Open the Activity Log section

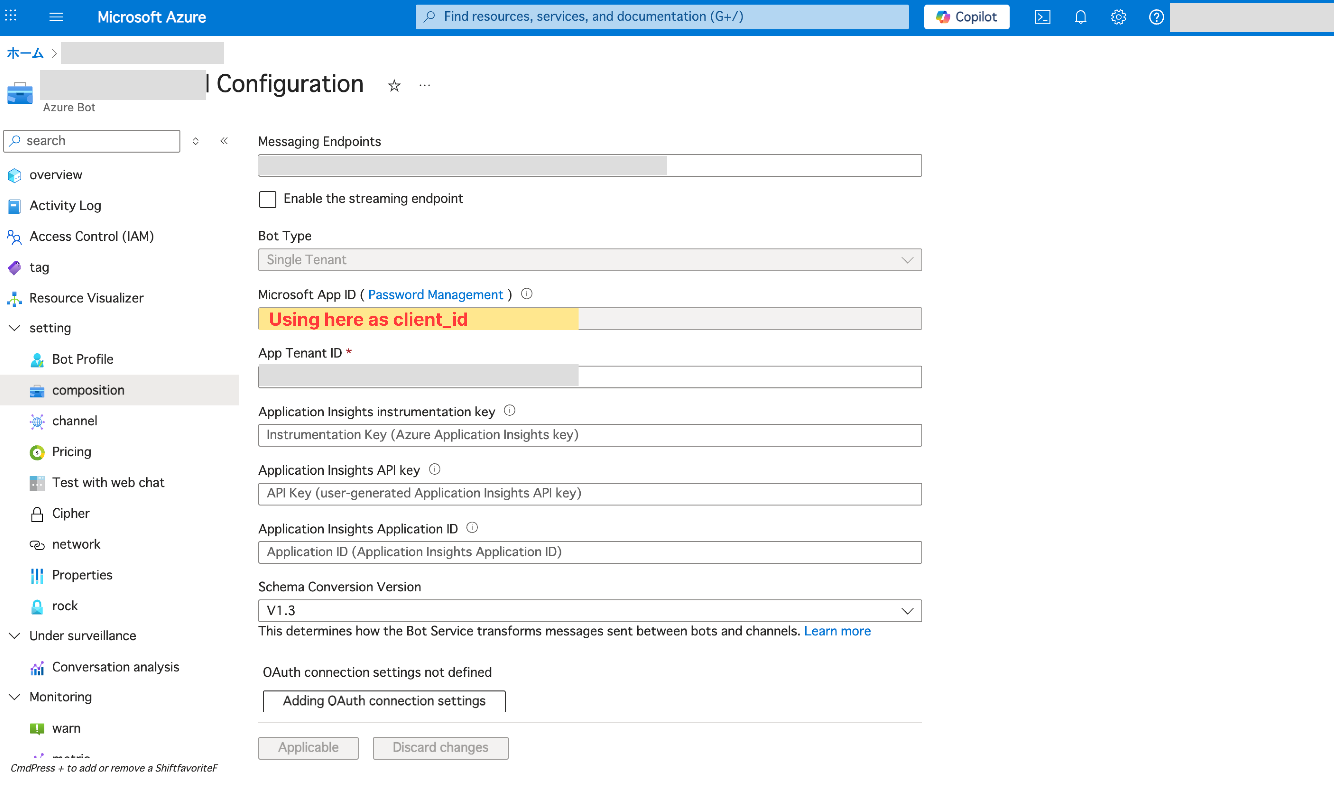click(x=65, y=206)
